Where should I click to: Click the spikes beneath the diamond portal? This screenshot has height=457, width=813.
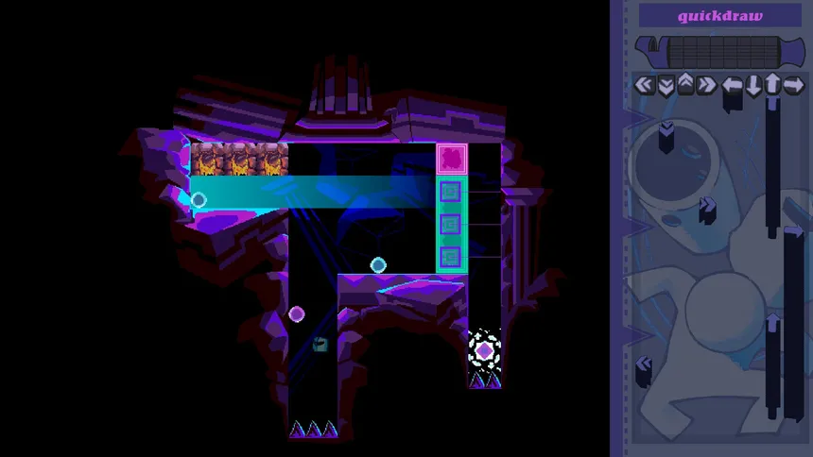pyautogui.click(x=485, y=381)
